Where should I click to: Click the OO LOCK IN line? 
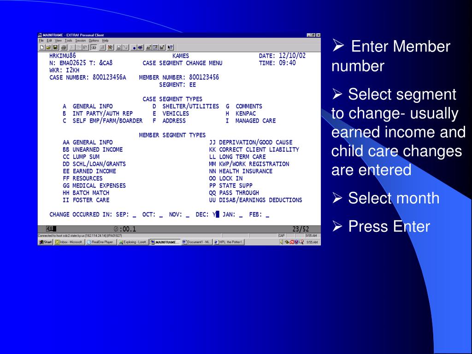(226, 178)
